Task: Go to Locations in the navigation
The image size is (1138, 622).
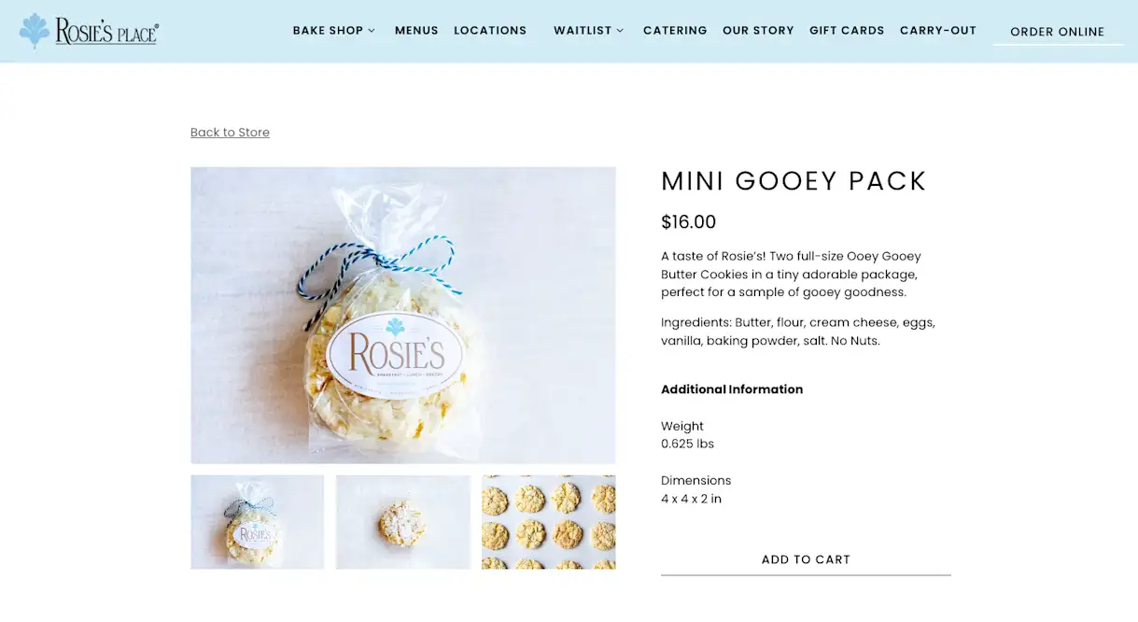Action: click(490, 31)
